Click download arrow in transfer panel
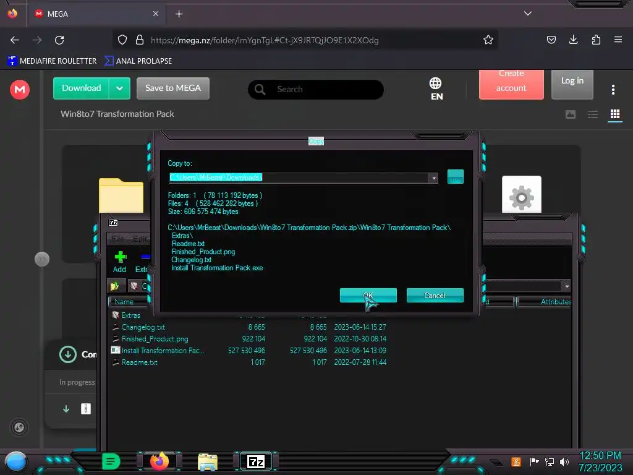 tap(66, 409)
